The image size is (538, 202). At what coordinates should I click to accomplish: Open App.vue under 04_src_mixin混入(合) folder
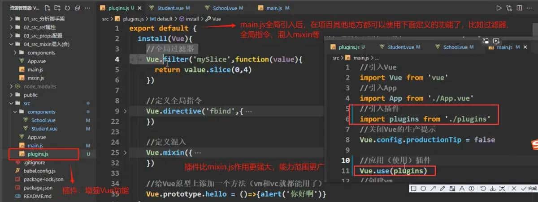36,61
